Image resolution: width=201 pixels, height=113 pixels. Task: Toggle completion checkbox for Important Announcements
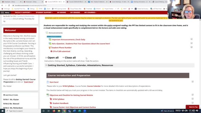[192, 39]
